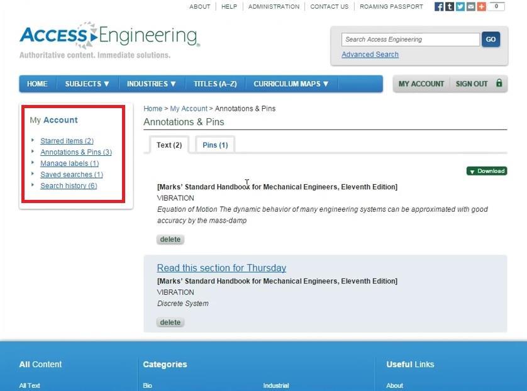The height and width of the screenshot is (391, 527).
Task: Share the page on Tumblr
Action: (450, 6)
